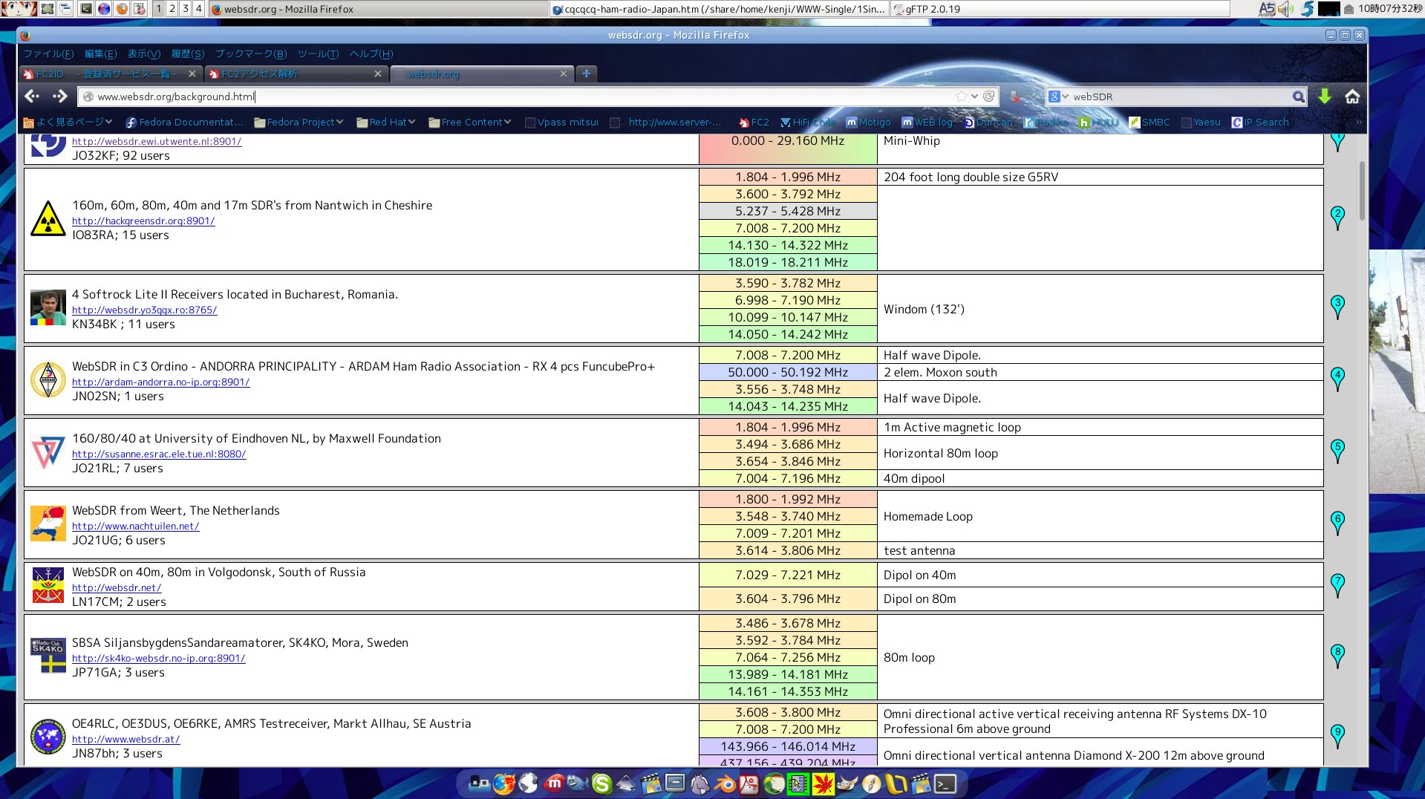Open the green downloads arrow
This screenshot has width=1425, height=799.
point(1325,97)
